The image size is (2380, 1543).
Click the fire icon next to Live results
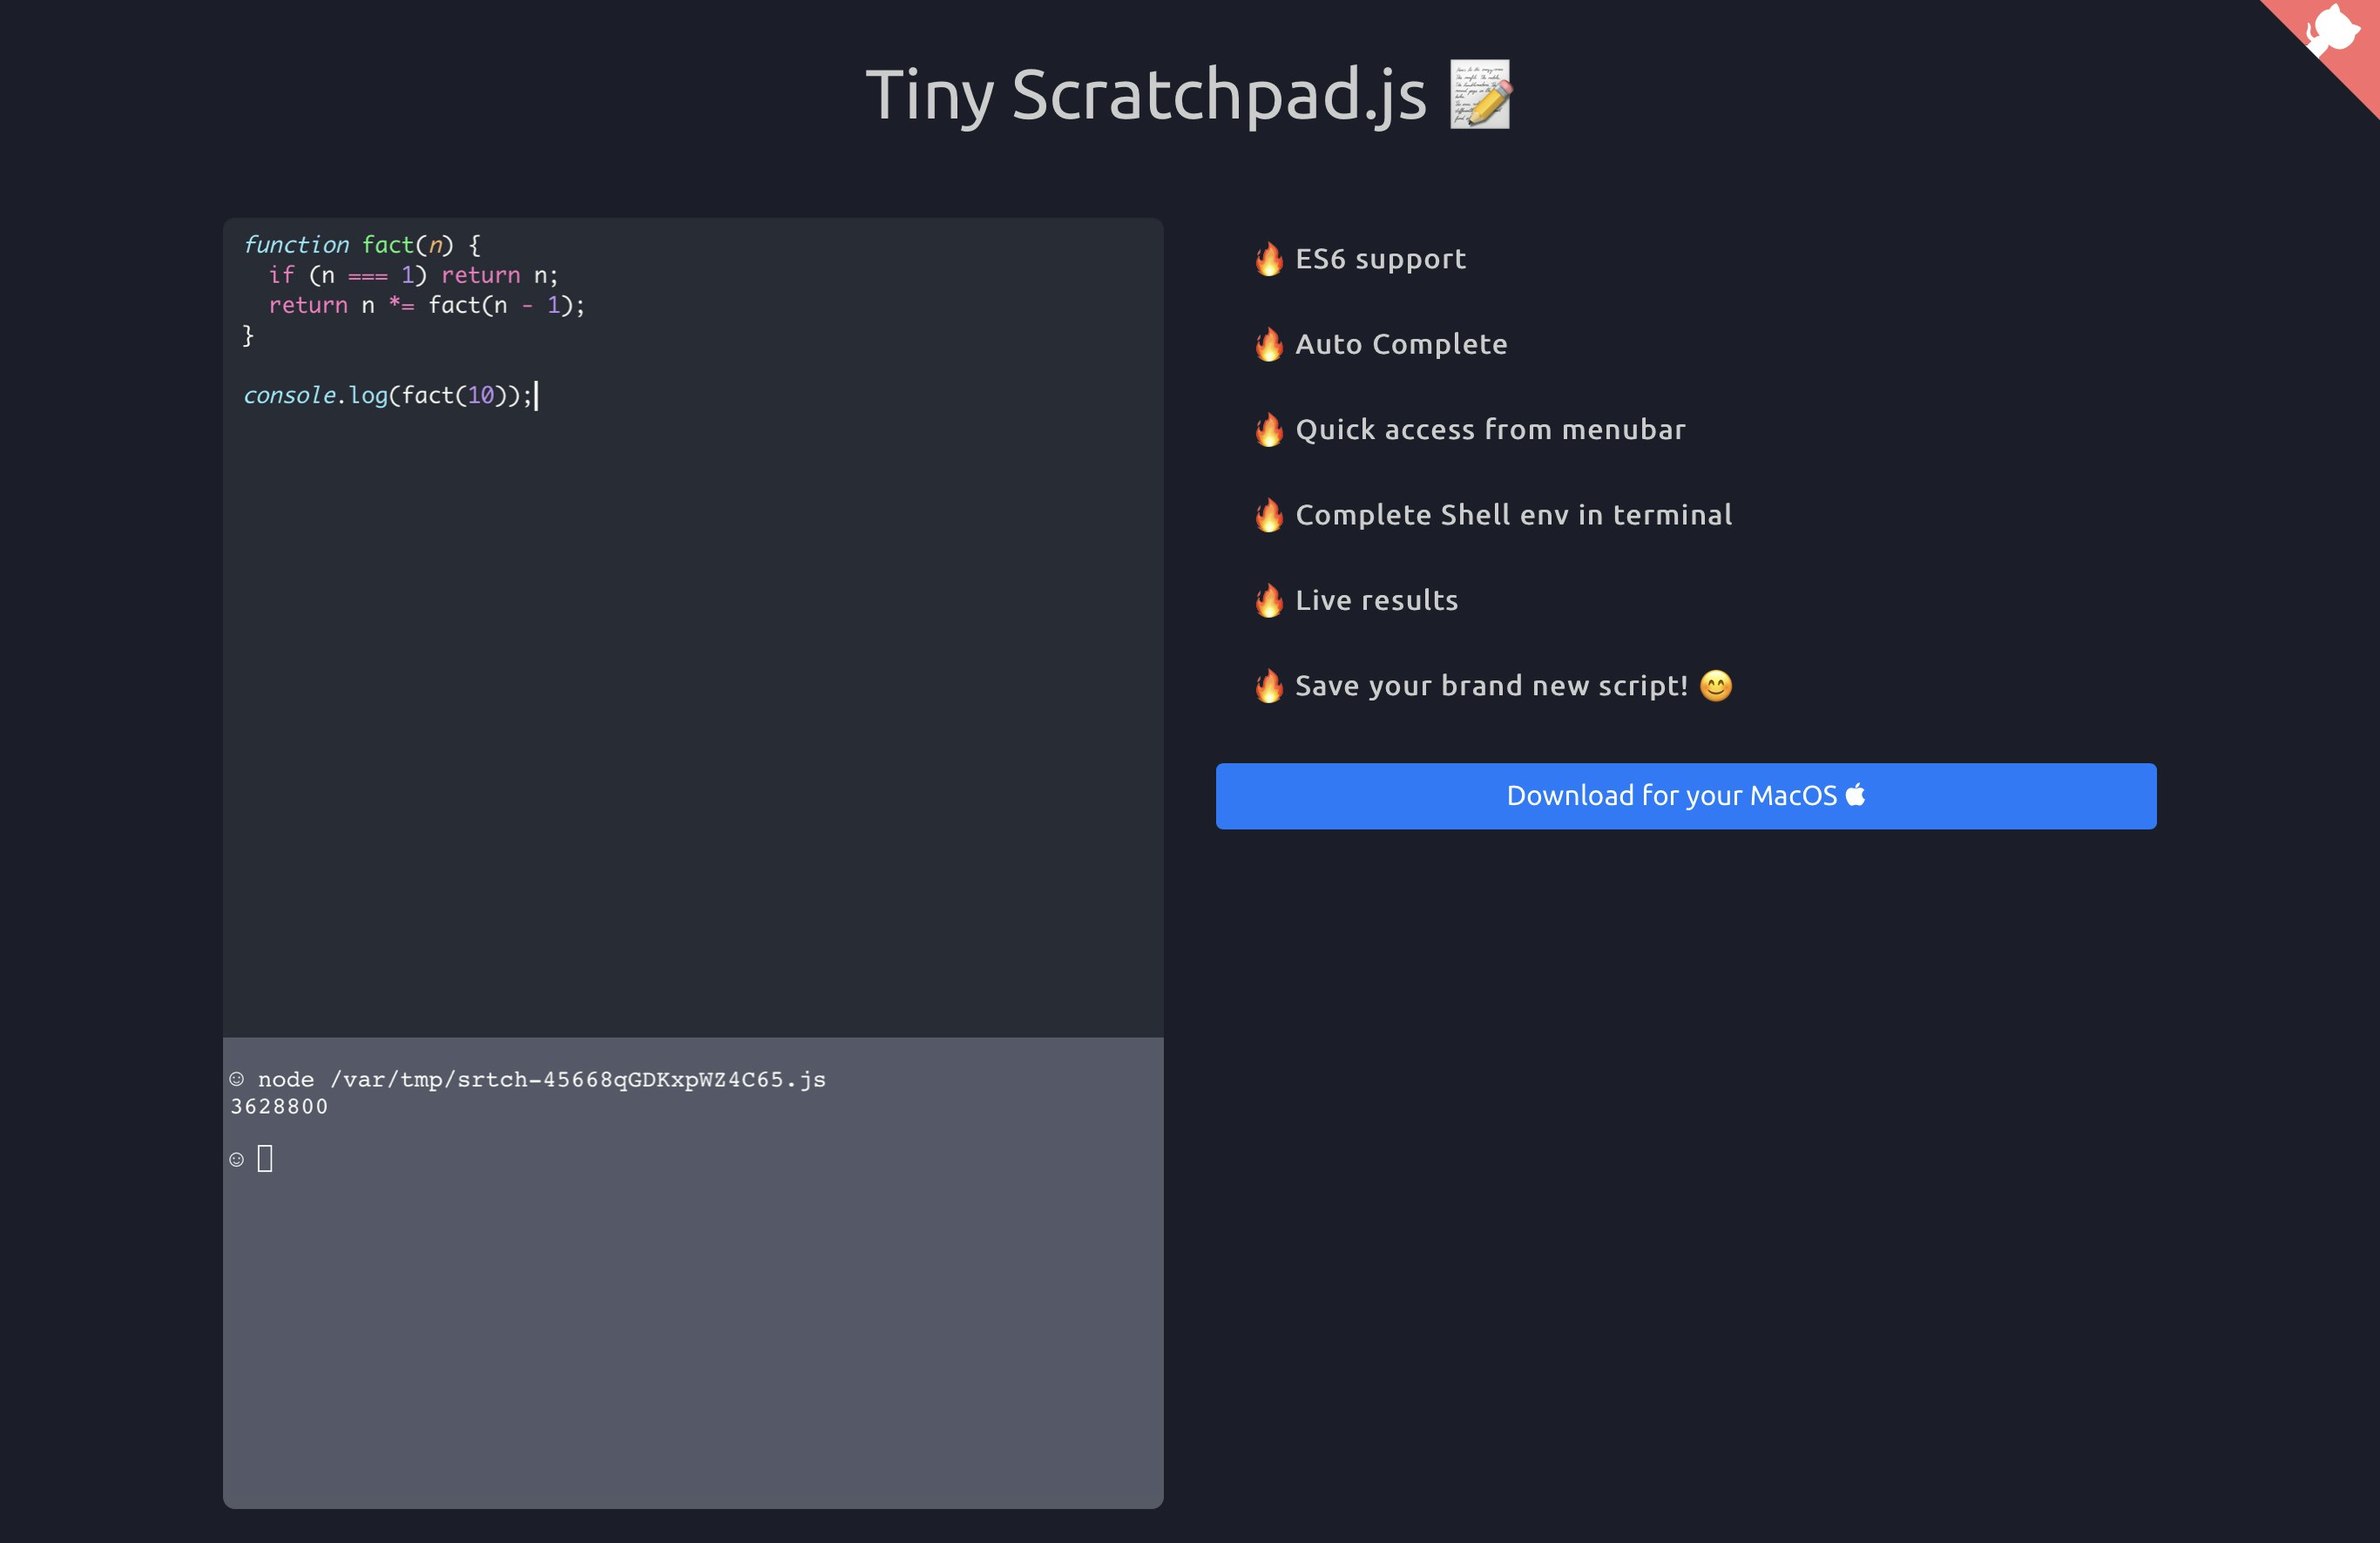click(x=1268, y=600)
